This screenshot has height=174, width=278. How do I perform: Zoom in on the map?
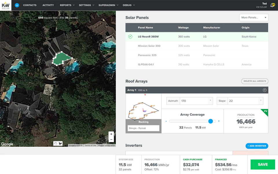111,134
